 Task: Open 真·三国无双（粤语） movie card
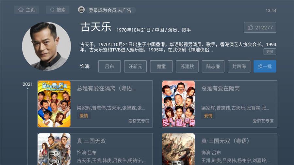(220, 149)
